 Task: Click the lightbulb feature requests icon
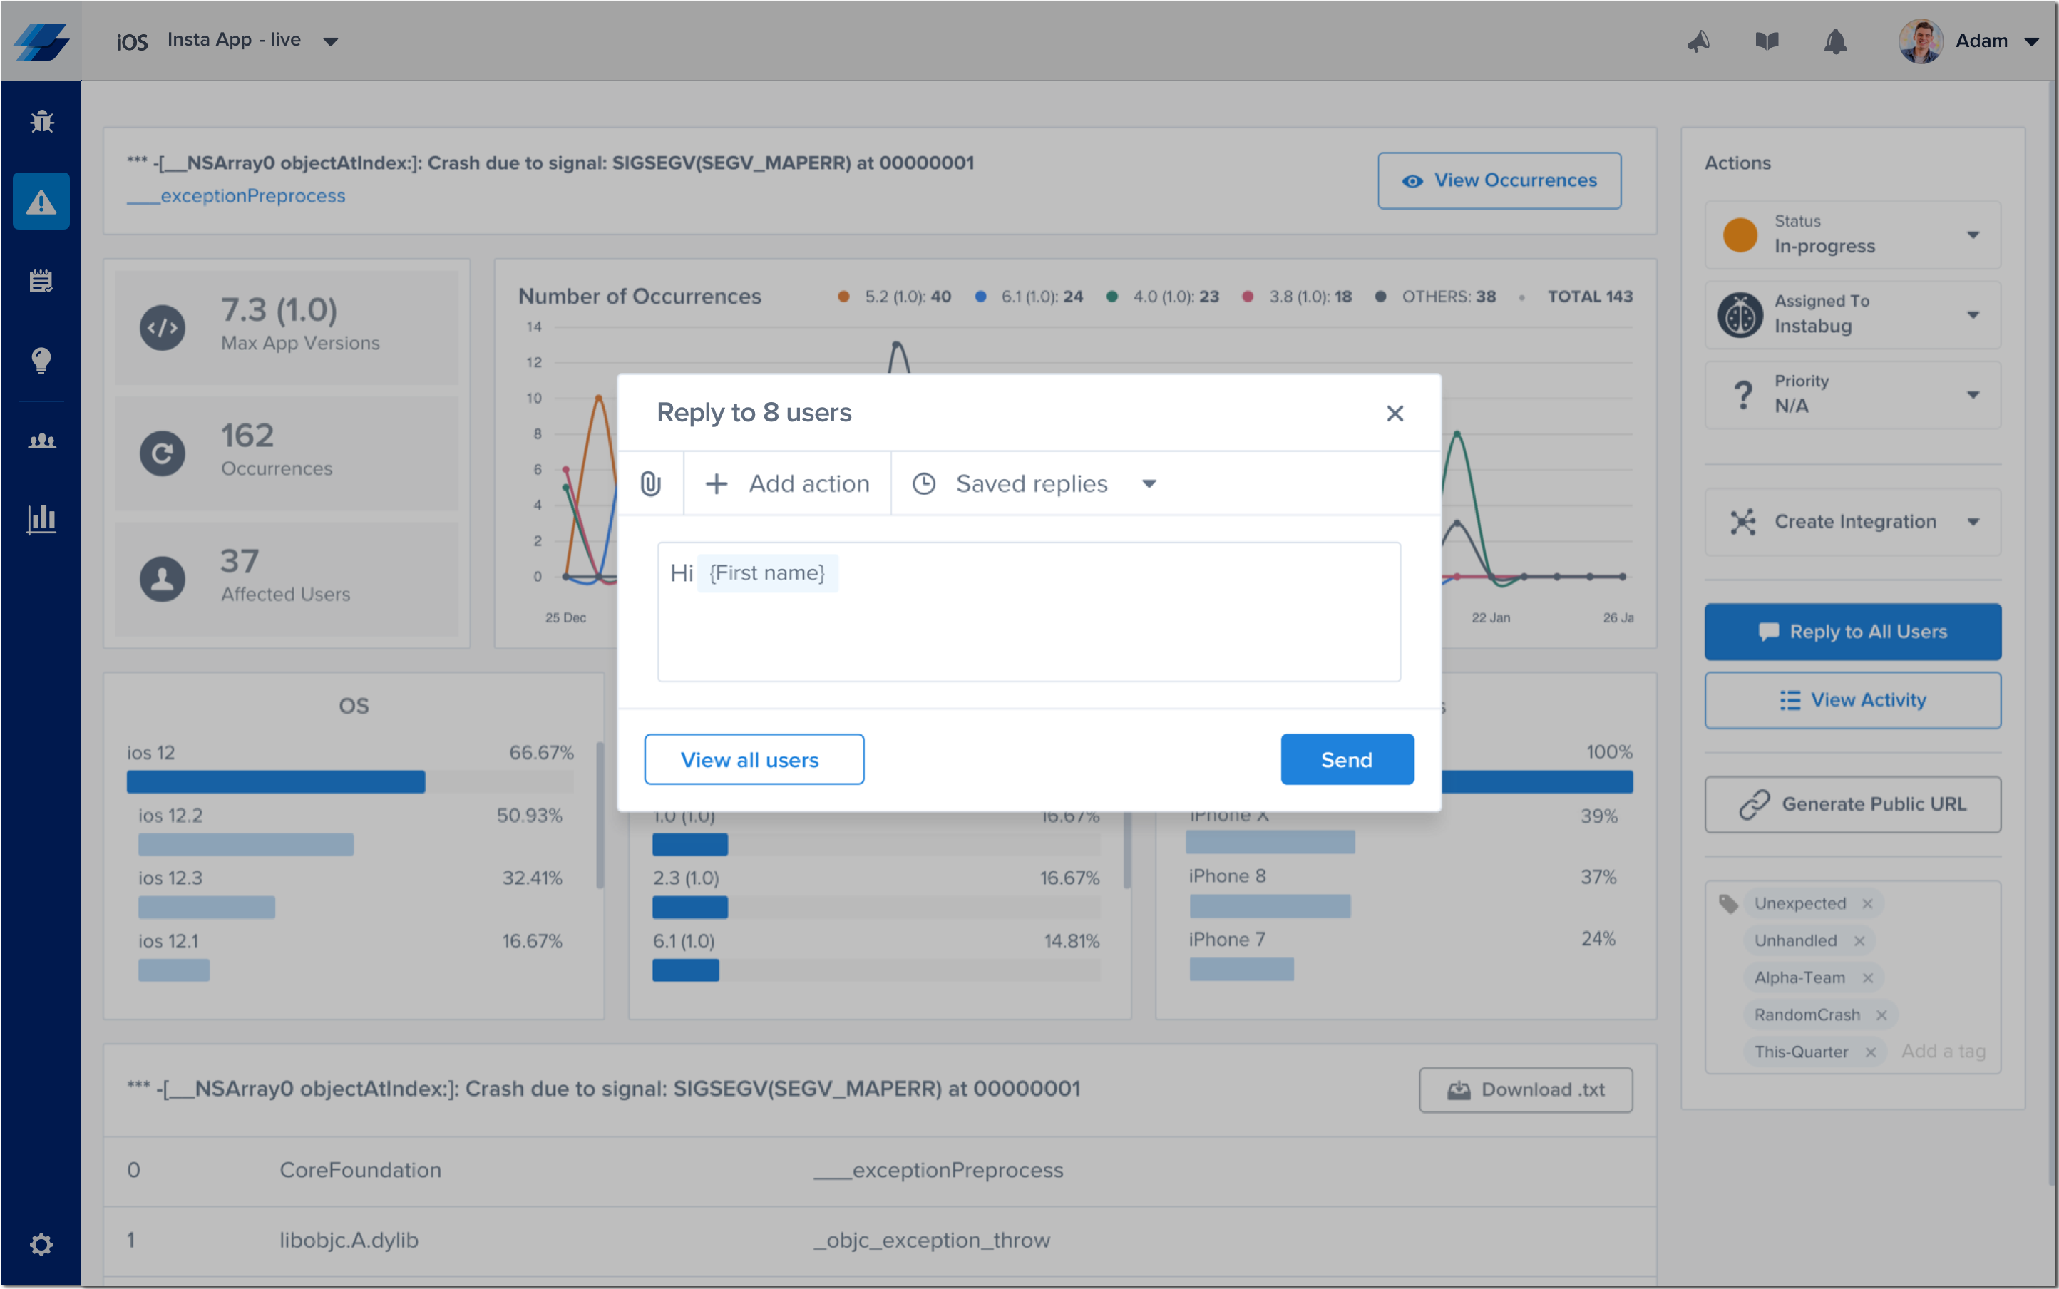(41, 361)
